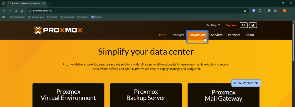295x107 pixels.
Task: Open Chrome three-dot menu
Action: tap(291, 11)
